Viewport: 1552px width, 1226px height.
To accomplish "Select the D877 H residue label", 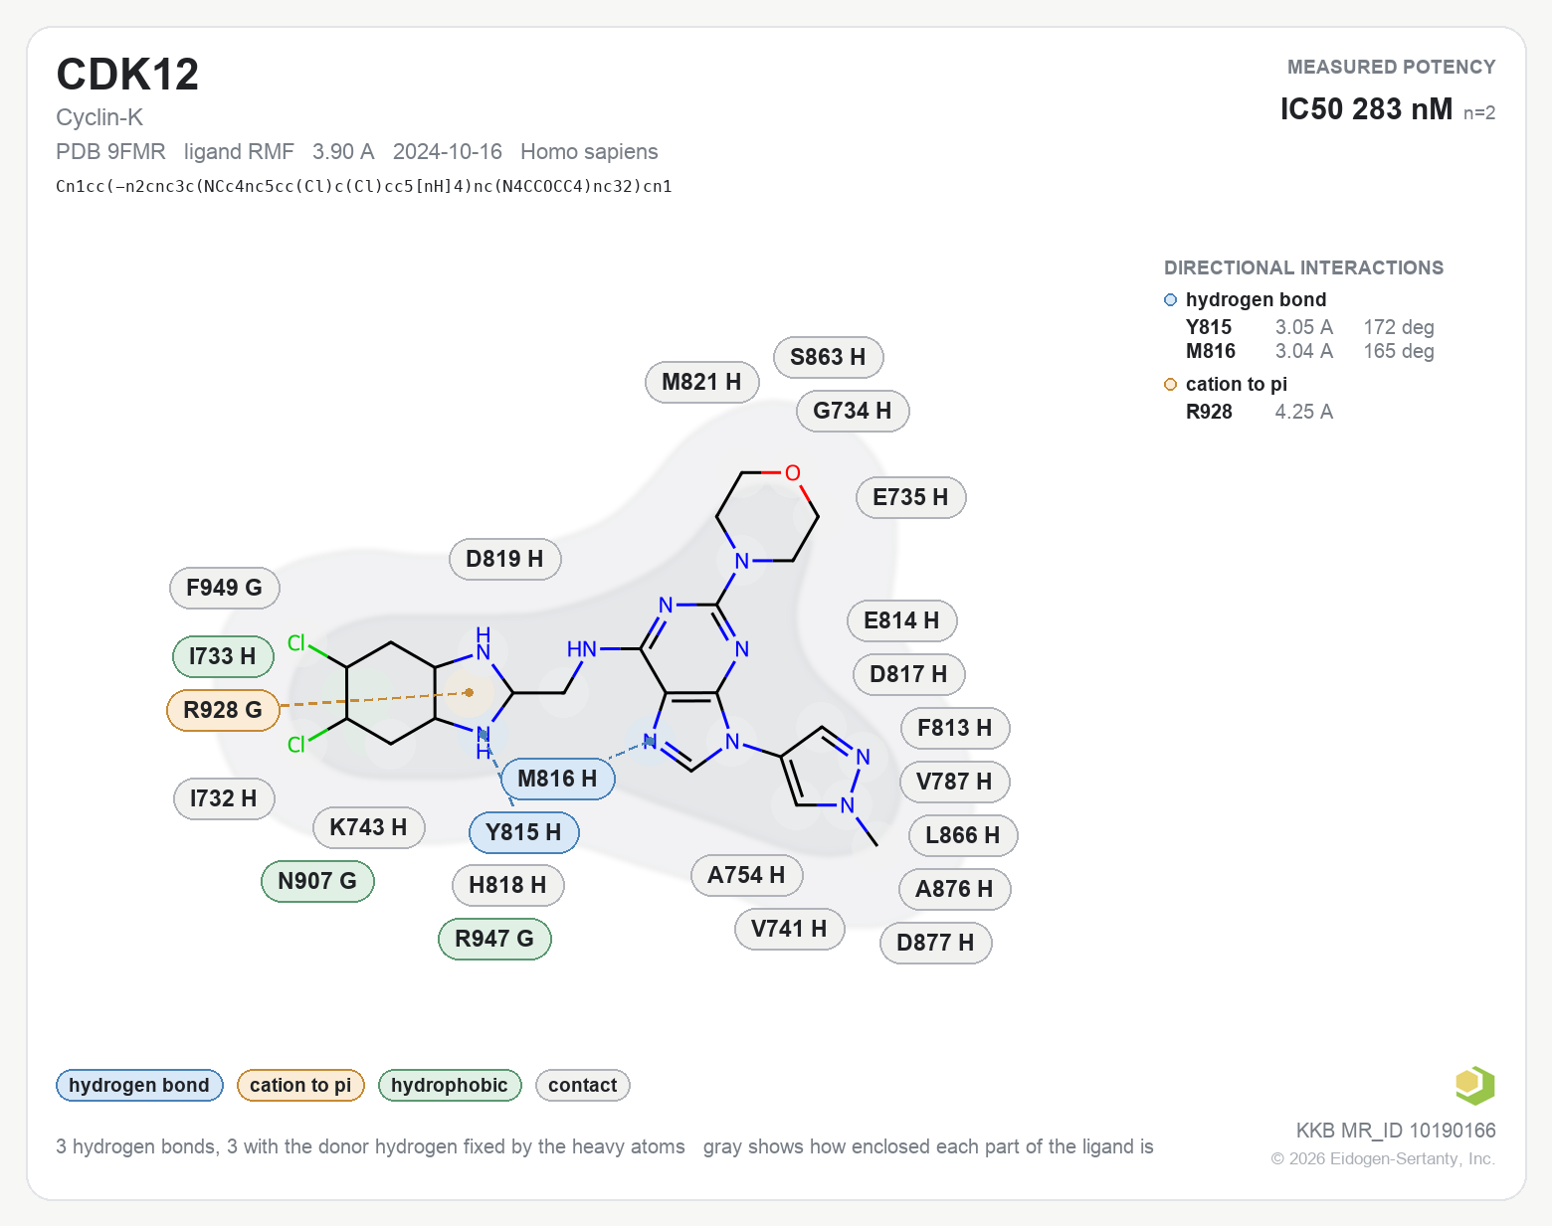I will tap(935, 943).
